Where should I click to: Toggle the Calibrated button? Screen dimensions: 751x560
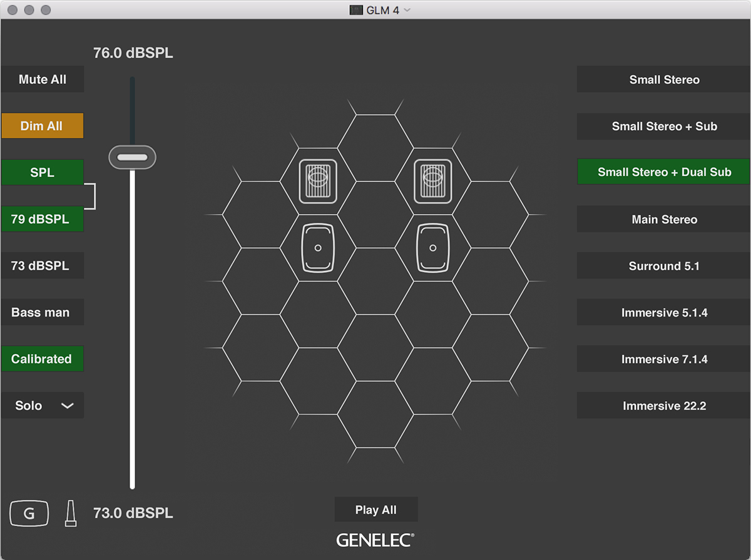click(42, 359)
